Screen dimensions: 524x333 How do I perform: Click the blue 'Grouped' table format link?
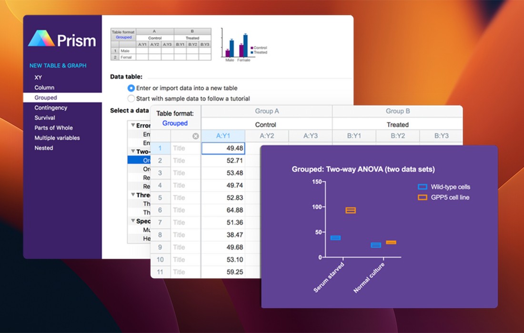(x=175, y=123)
